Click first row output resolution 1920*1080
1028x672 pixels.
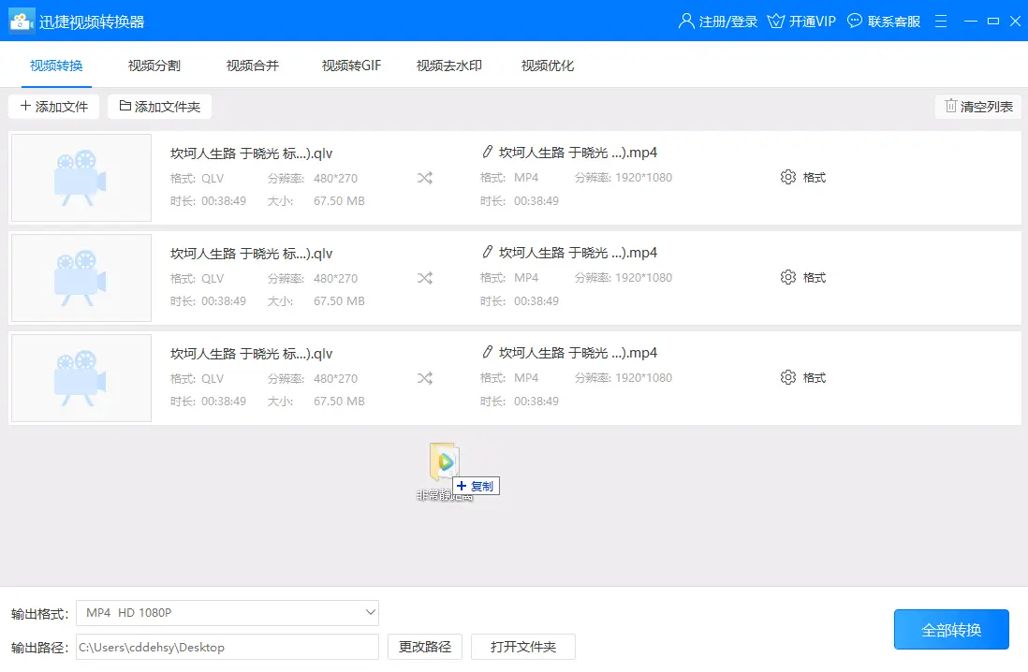(x=643, y=178)
